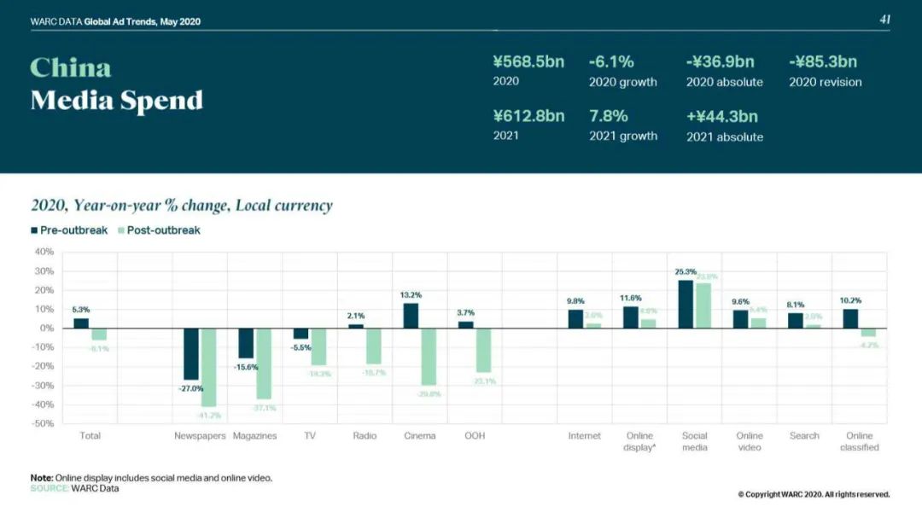Click the TV category axis label
Image resolution: width=922 pixels, height=512 pixels.
click(310, 436)
